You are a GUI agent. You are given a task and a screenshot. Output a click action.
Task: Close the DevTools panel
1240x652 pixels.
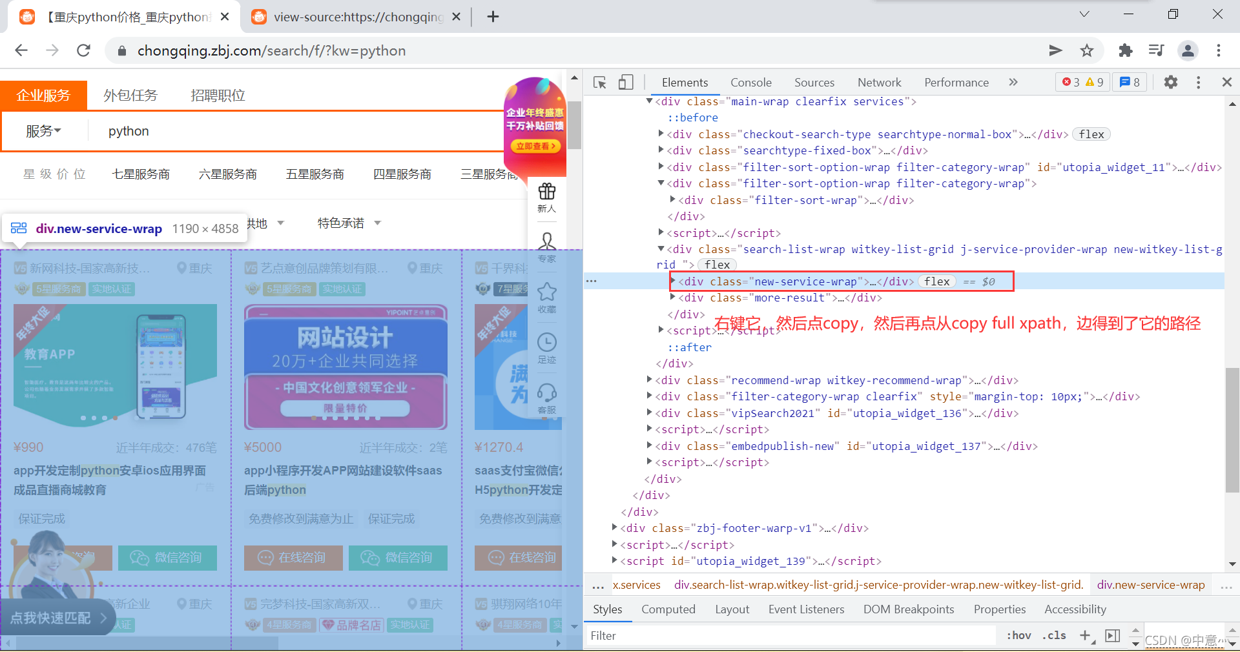[x=1226, y=82]
